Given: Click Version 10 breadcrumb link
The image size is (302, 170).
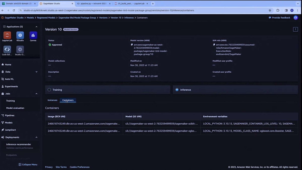Looking at the screenshot, I should [x=116, y=18].
